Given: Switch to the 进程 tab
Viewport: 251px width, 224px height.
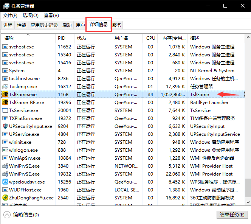Looking at the screenshot, I should pyautogui.click(x=8, y=25).
